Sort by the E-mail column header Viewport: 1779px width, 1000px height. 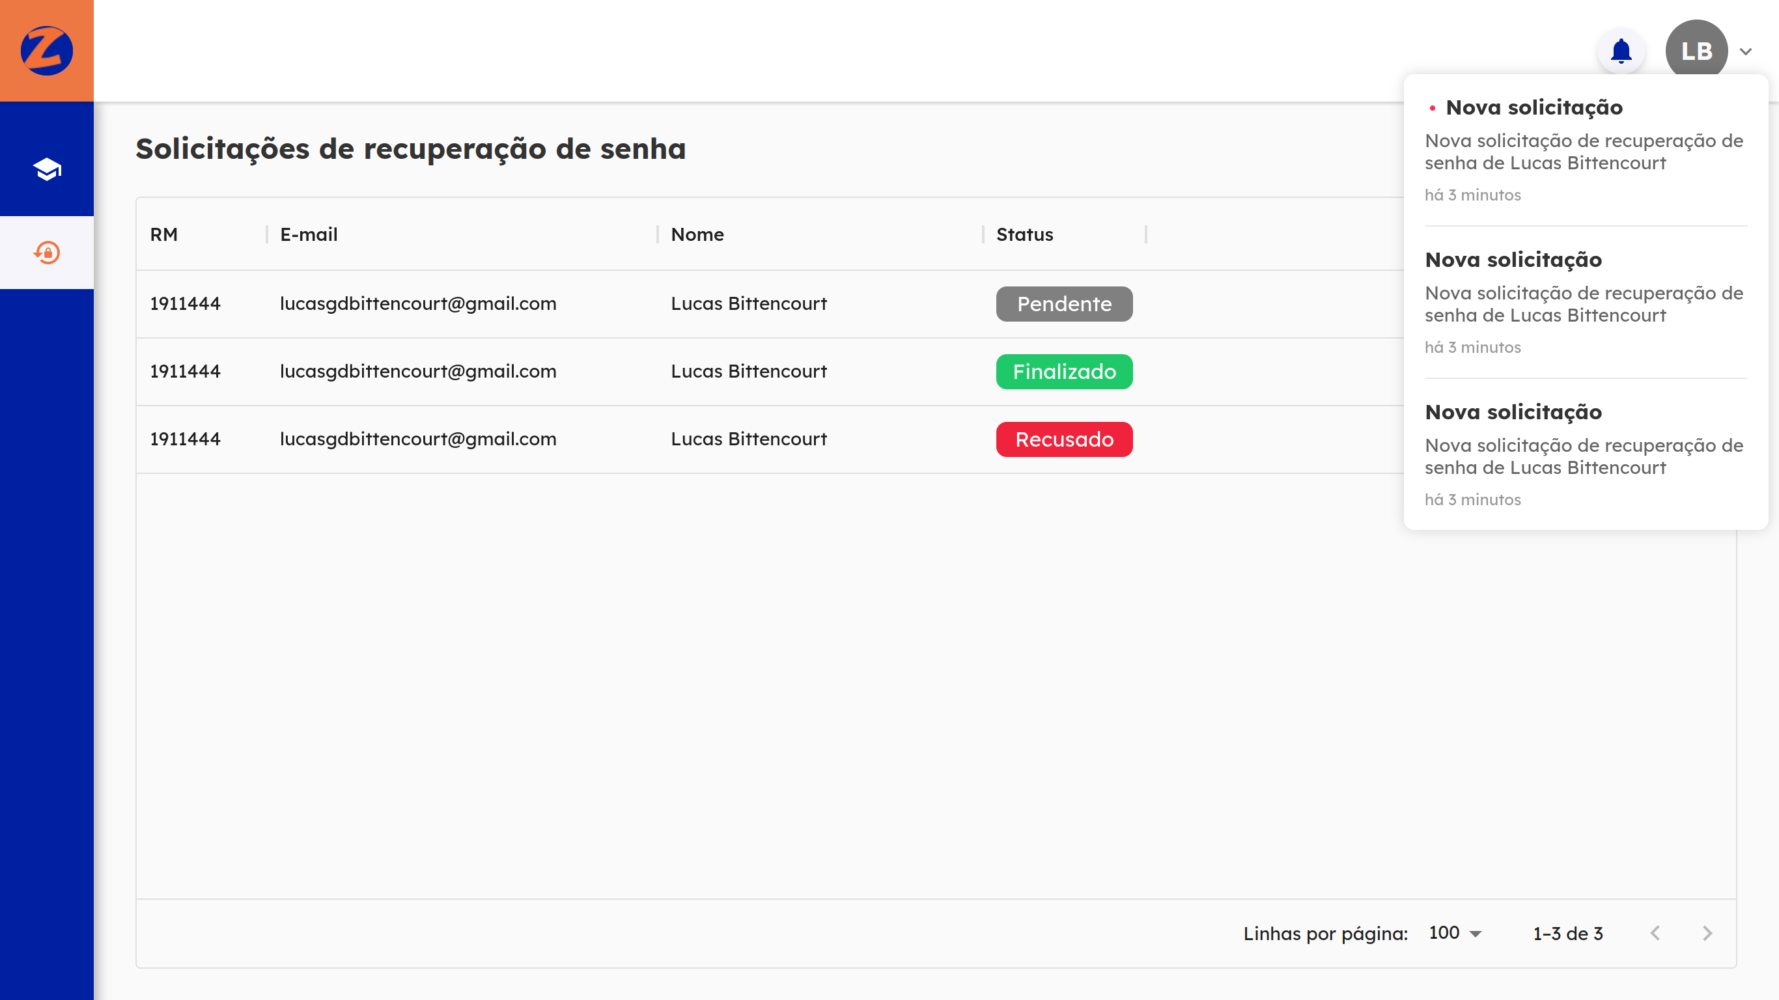click(309, 234)
